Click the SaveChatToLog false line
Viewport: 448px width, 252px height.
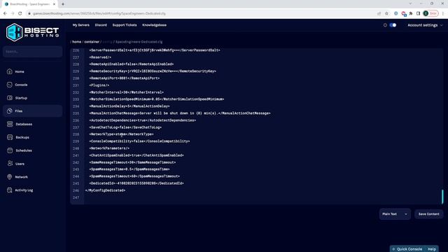[125, 127]
